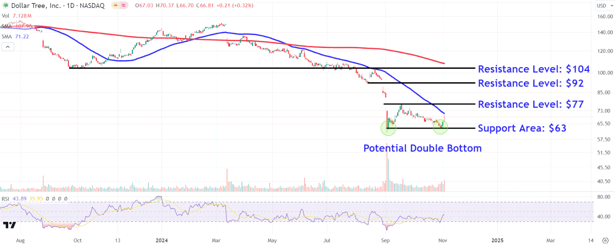This screenshot has width=615, height=244.
Task: Click the left green double-bottom circle
Action: coord(388,128)
